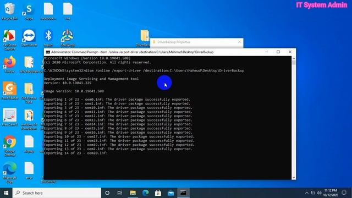Select the error file on desktop

coord(29,170)
